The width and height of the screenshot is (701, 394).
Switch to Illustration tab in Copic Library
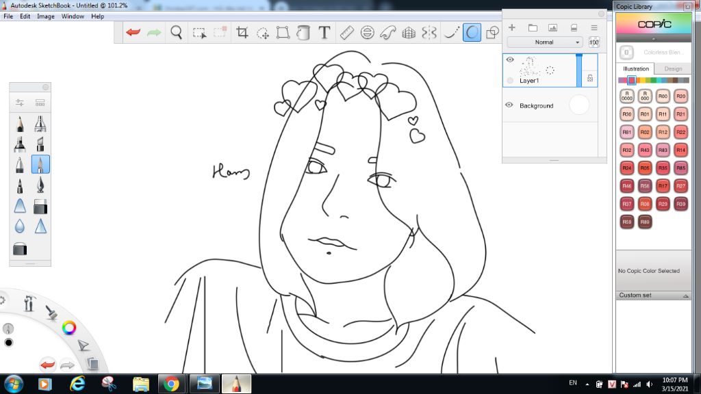pos(636,69)
